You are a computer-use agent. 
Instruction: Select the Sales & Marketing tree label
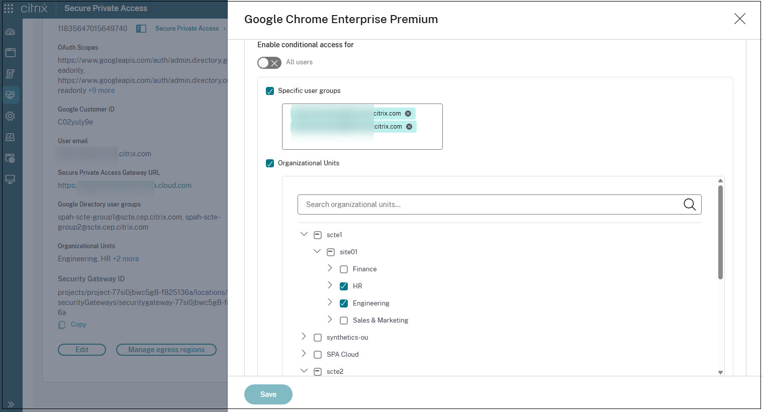click(380, 321)
